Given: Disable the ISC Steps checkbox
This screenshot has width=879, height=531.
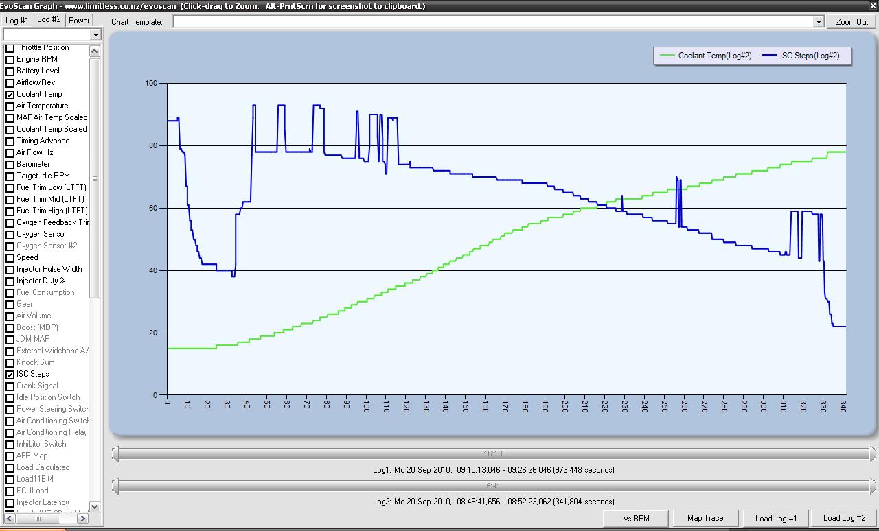Looking at the screenshot, I should pos(10,375).
